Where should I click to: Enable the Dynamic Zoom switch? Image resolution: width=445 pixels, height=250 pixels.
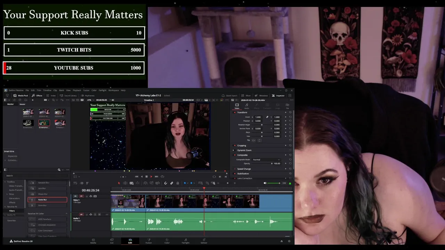coord(234,150)
